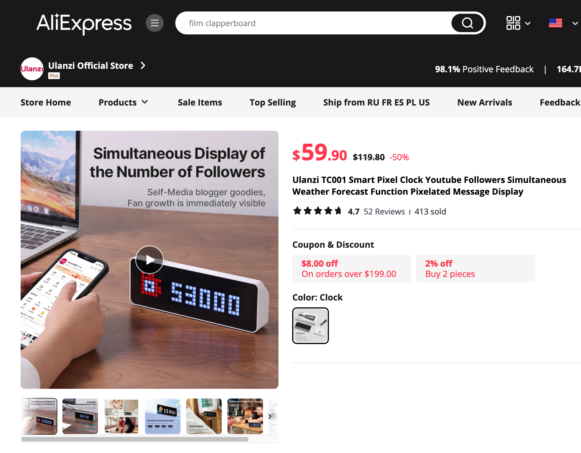
Task: Show next product thumbnails arrow
Action: (x=270, y=416)
